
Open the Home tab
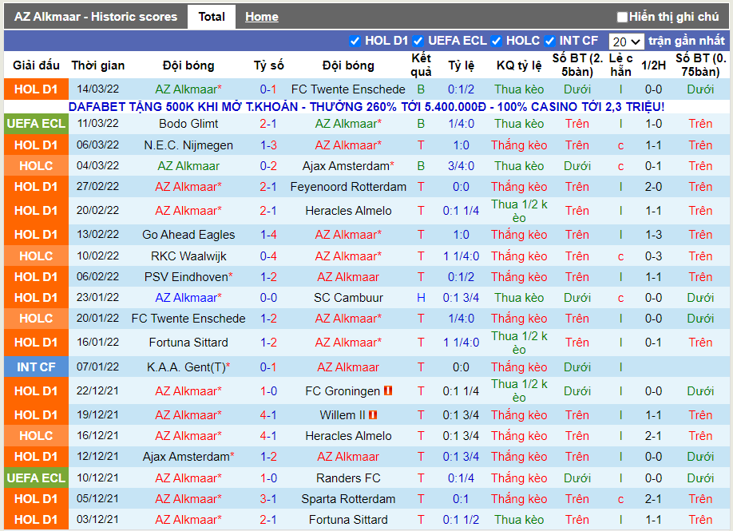coord(262,17)
